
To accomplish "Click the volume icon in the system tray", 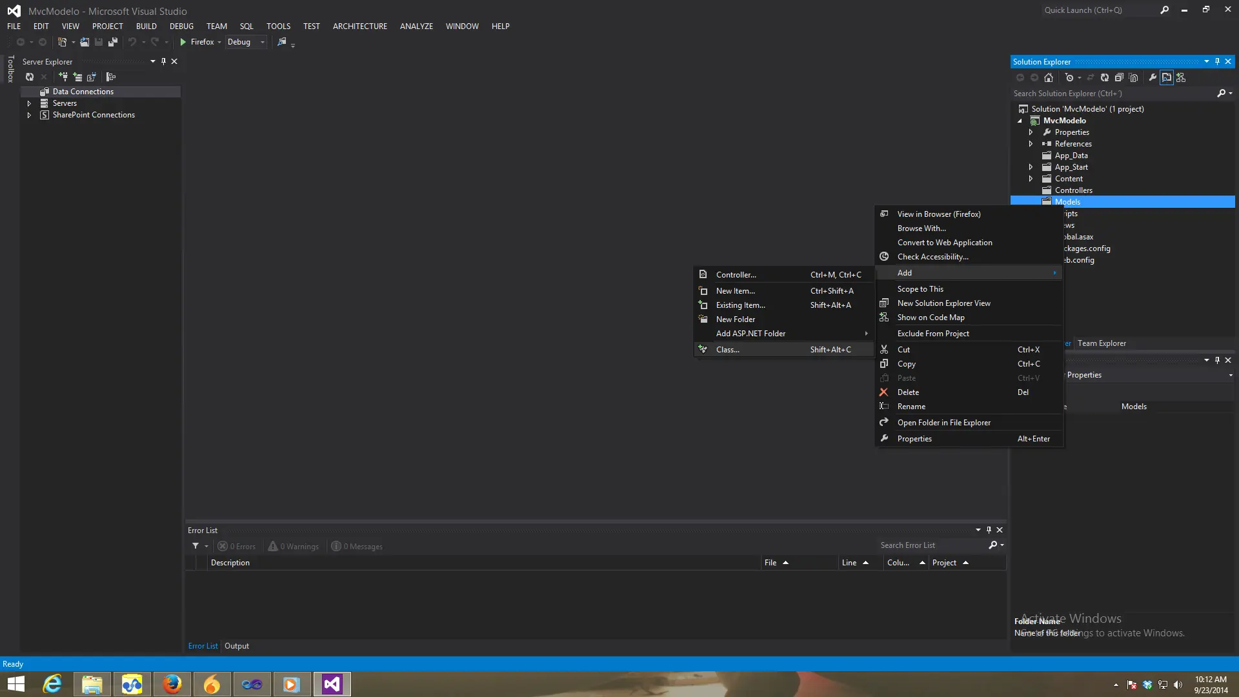I will point(1178,685).
